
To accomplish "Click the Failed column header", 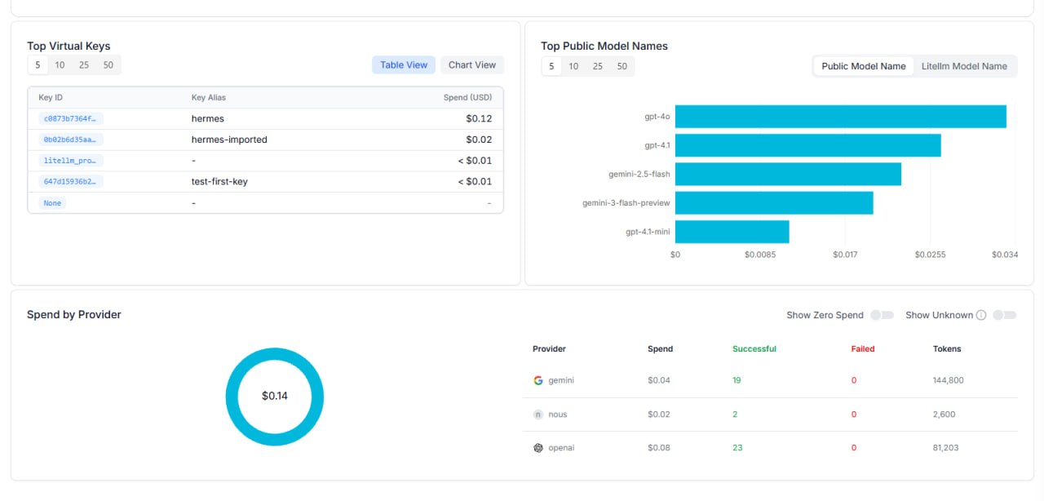I will [x=862, y=348].
